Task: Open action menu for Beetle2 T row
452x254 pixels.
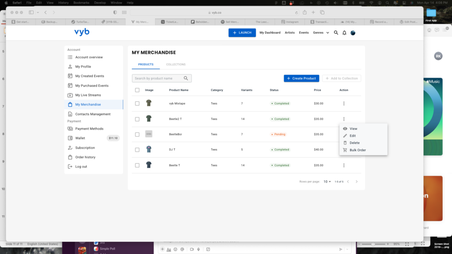Action: 344,119
